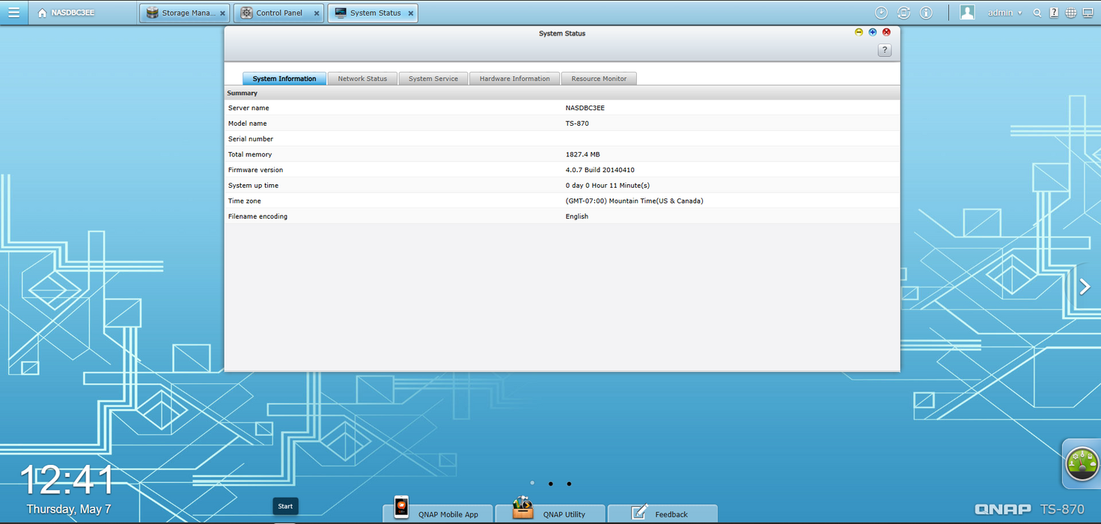Switch to the System Service tab
The height and width of the screenshot is (524, 1101).
[x=433, y=79]
